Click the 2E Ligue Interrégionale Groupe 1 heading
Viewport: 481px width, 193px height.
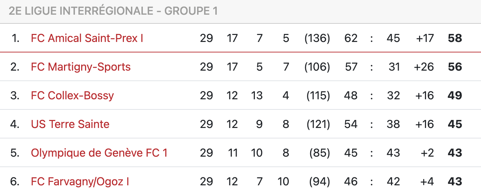(x=113, y=11)
